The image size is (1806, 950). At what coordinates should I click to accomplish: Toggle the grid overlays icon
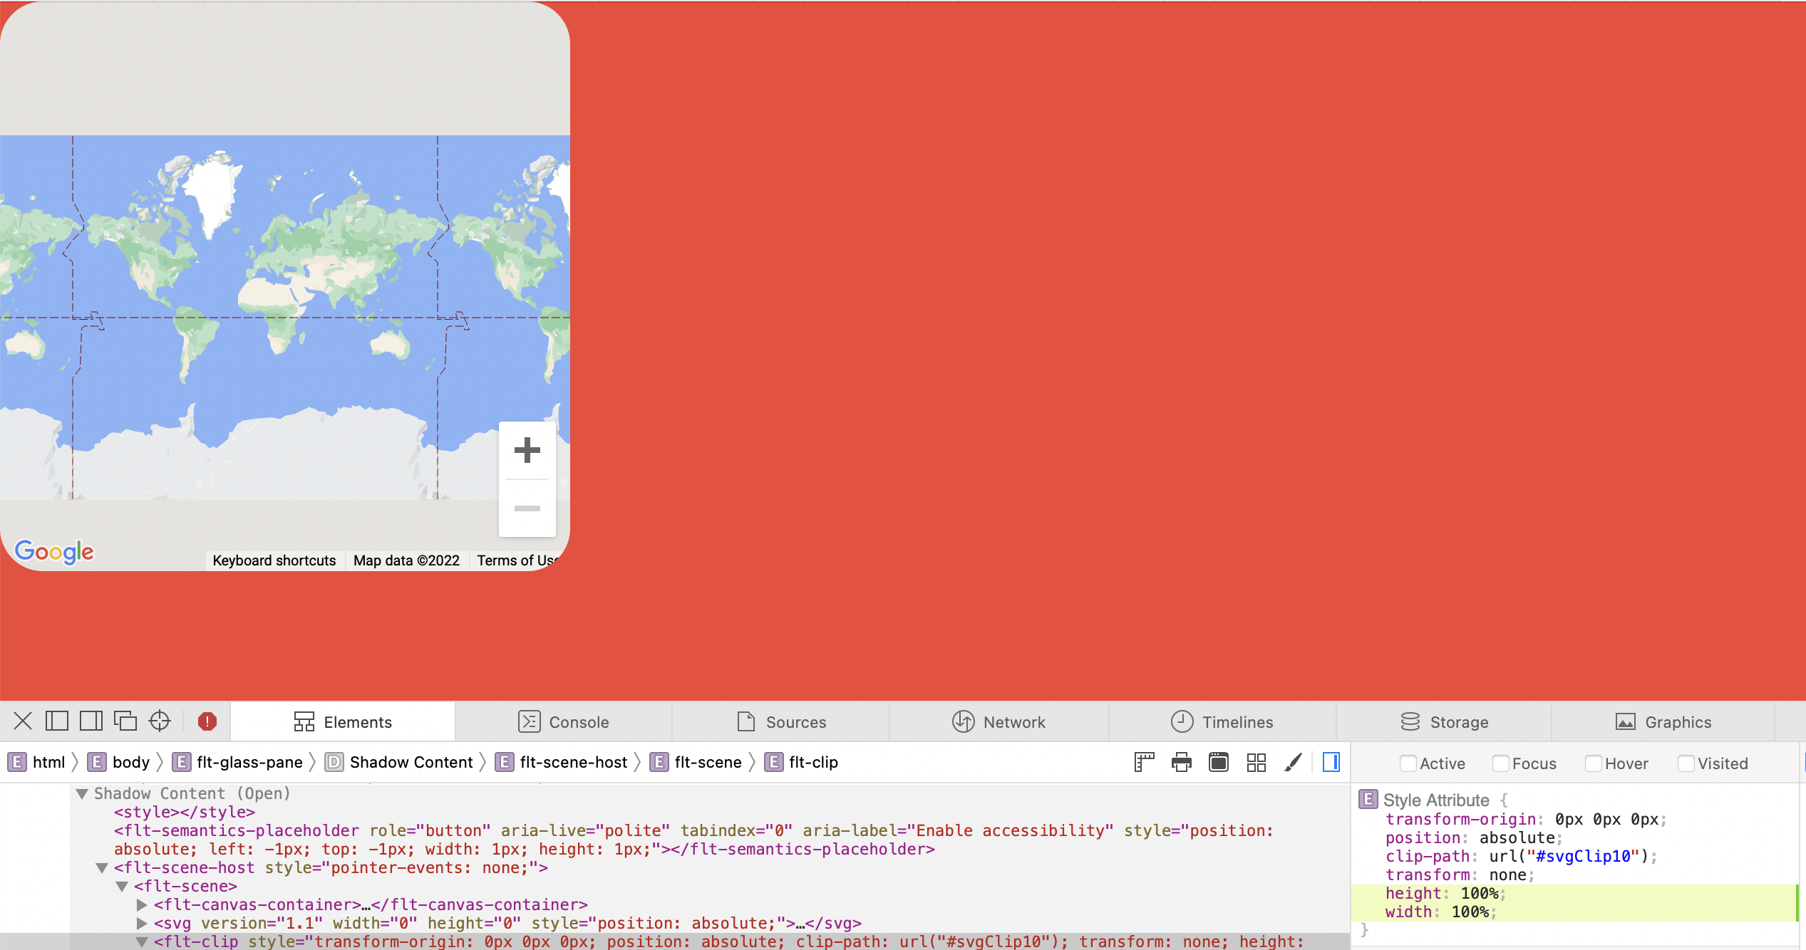click(x=1257, y=762)
